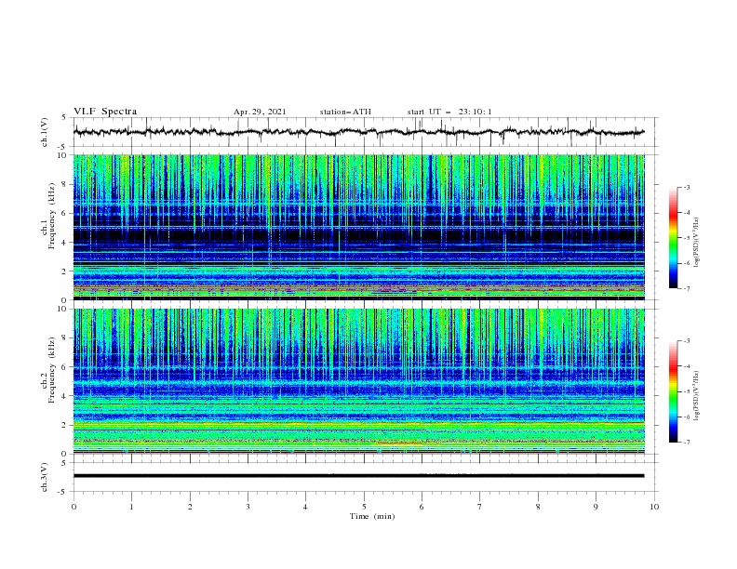Click time axis tick label "7"
Screen dimensions: 737x569
click(479, 507)
